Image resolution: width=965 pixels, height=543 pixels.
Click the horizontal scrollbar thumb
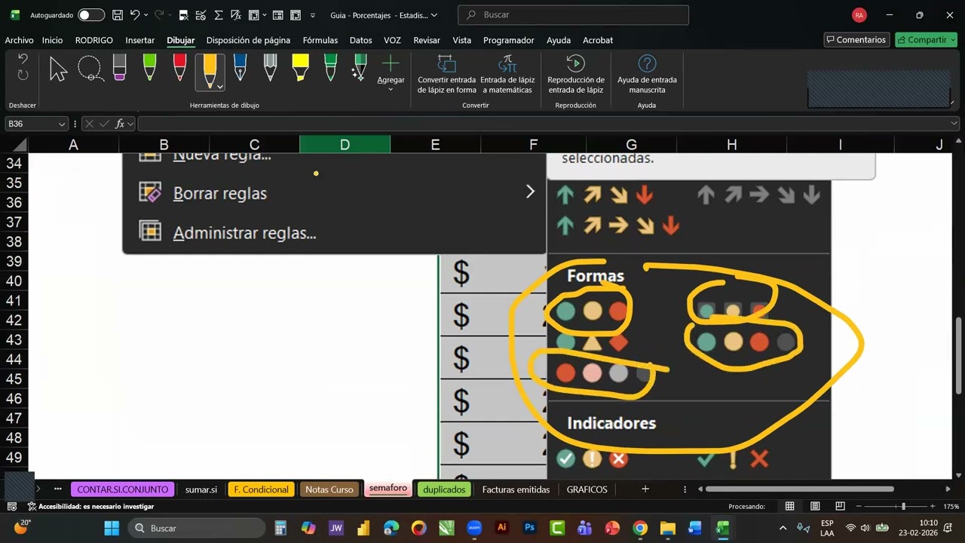click(x=799, y=489)
